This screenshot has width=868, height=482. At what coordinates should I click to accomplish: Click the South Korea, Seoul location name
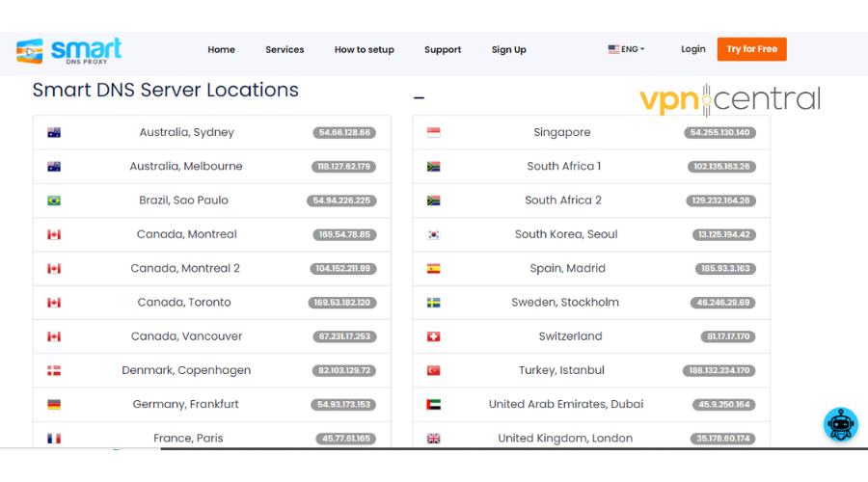point(566,234)
